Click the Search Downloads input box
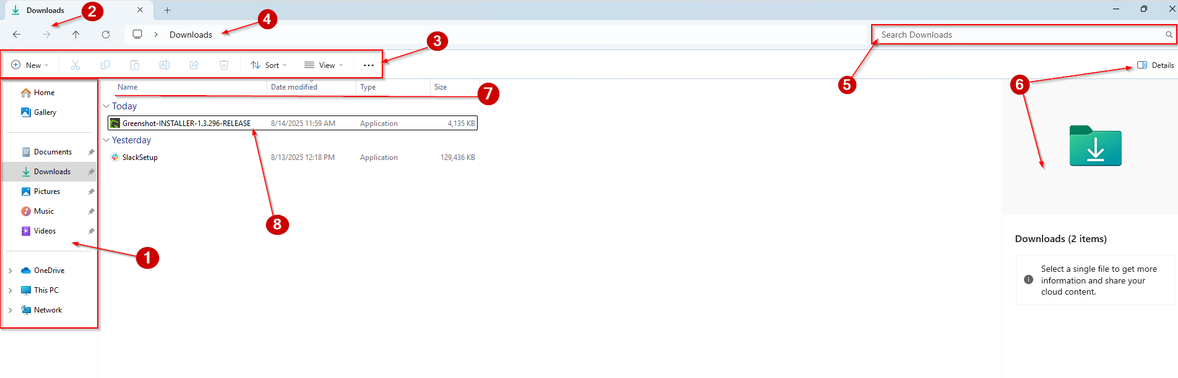The image size is (1178, 378). [1024, 35]
